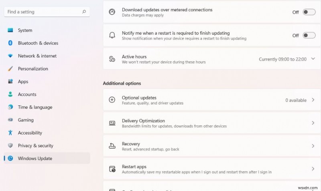Click the Find a setting search box
Screen dimensions: 321x191
pyautogui.click(x=47, y=12)
